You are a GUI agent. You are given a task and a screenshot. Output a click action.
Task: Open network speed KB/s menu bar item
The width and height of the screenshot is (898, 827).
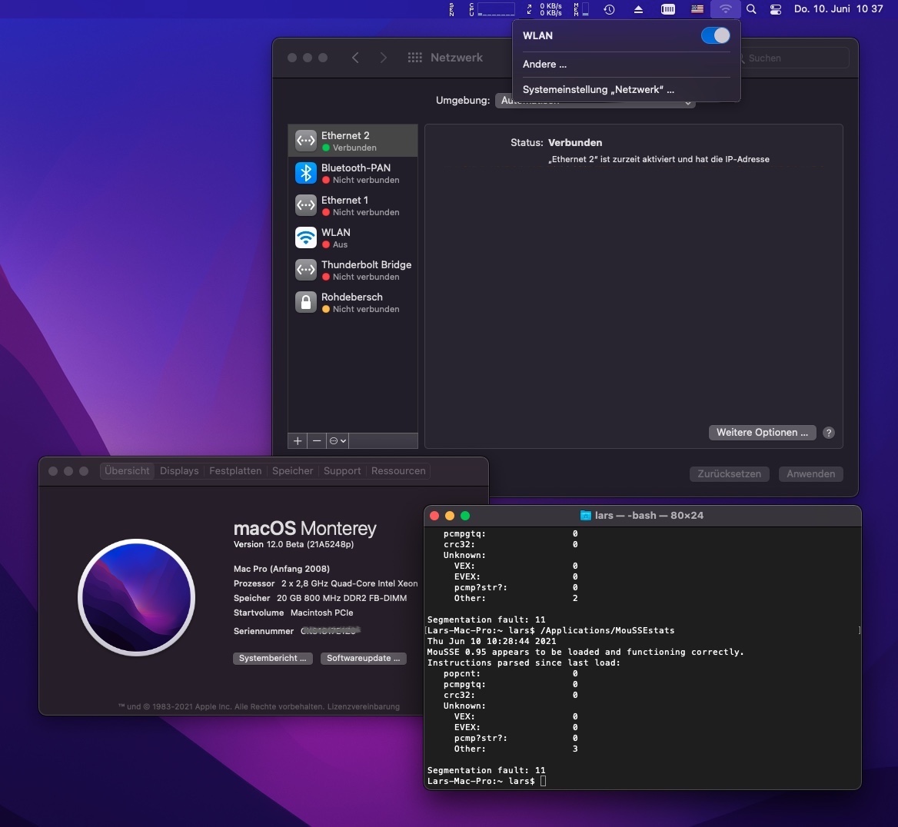coord(544,9)
